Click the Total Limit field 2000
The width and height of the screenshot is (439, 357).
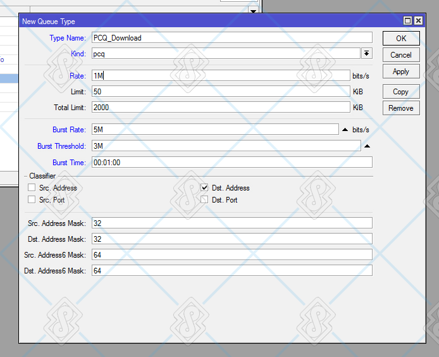click(221, 108)
